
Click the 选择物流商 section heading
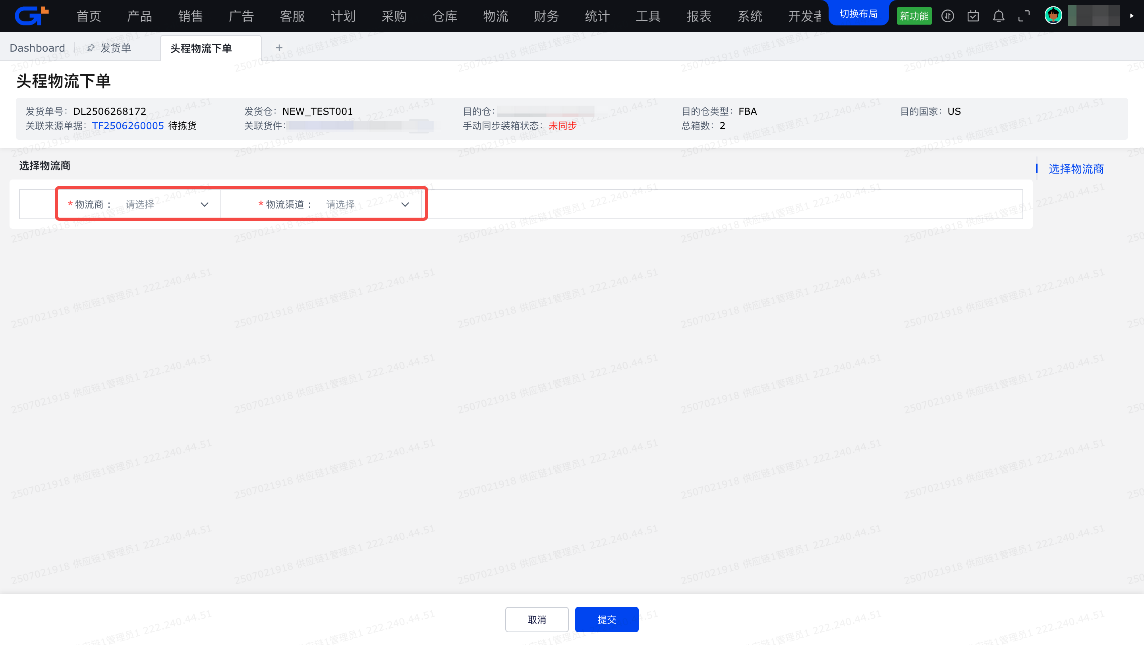click(44, 166)
